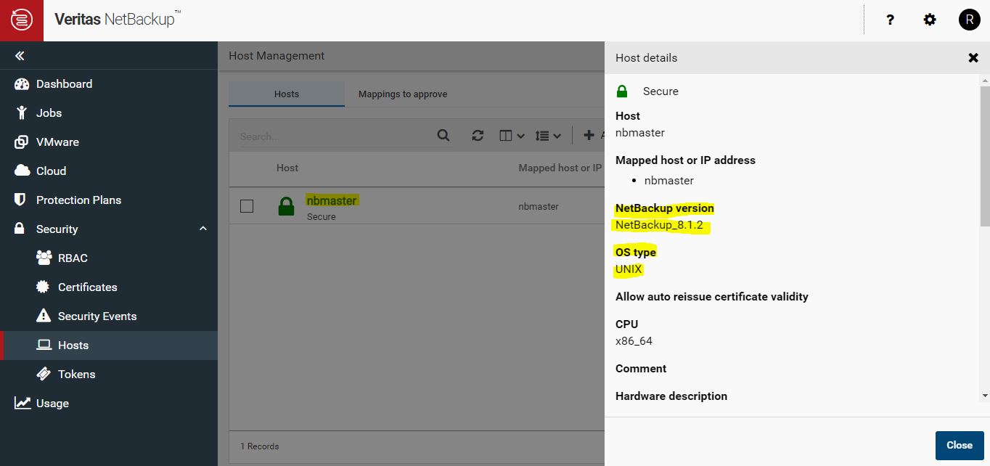Toggle the secure lock icon for nbmaster

point(286,205)
